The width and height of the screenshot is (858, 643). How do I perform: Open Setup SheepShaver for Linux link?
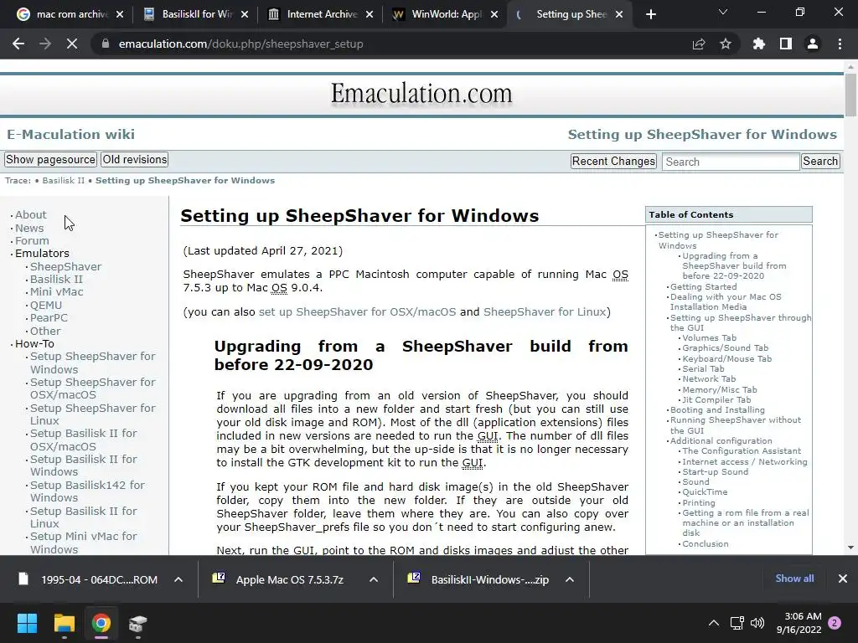point(92,414)
